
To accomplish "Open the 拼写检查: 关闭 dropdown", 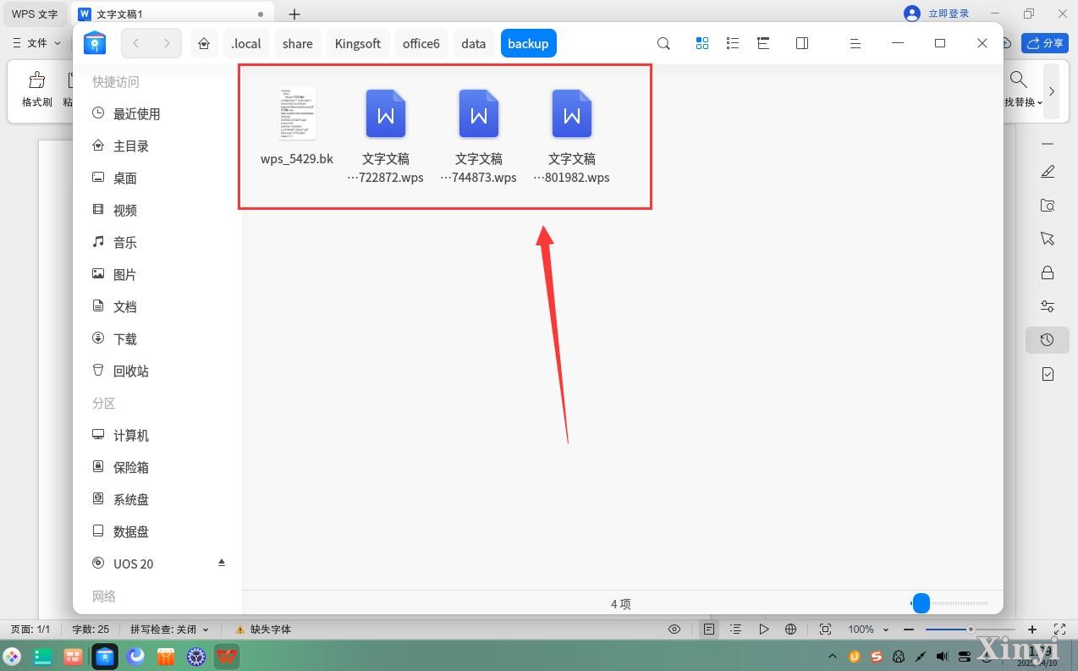I will point(169,630).
